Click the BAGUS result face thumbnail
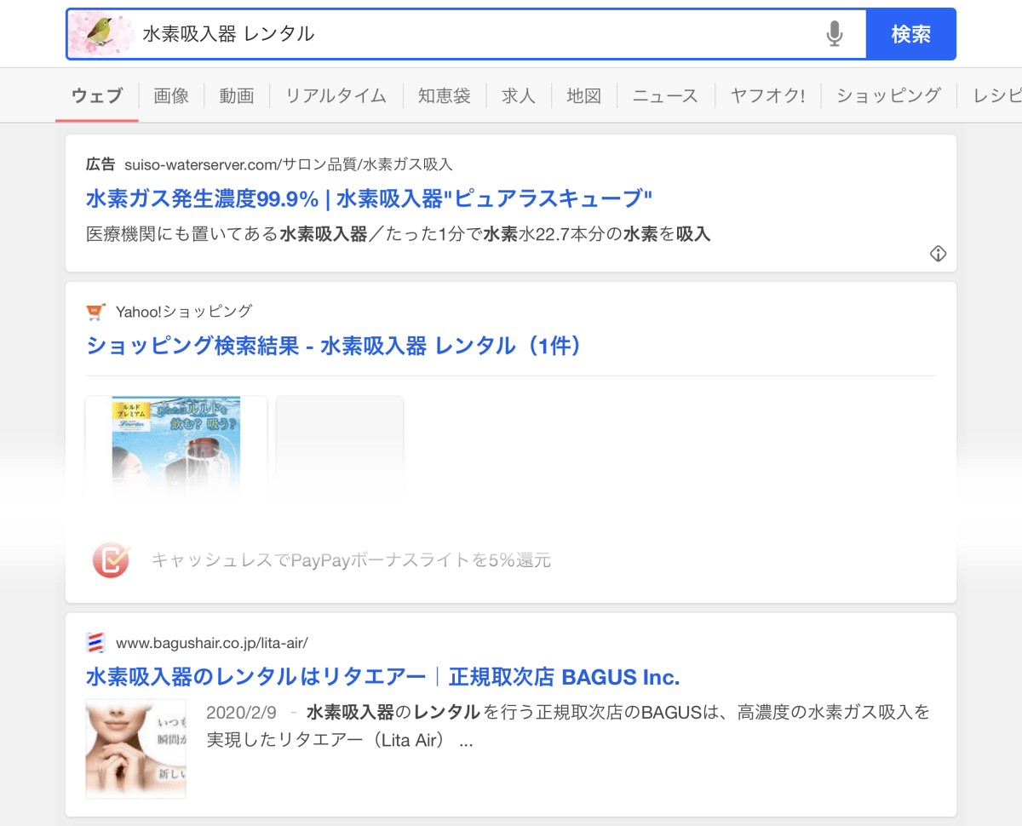Image resolution: width=1022 pixels, height=826 pixels. [135, 749]
